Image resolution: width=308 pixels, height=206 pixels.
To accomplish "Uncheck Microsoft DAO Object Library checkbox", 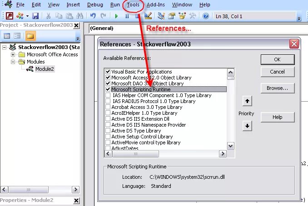I will point(108,83).
